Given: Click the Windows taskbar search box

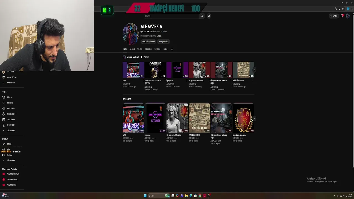Looking at the screenshot, I should [x=159, y=196].
